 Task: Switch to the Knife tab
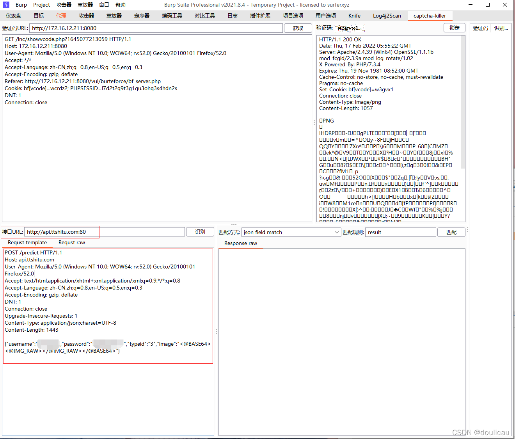pos(354,16)
